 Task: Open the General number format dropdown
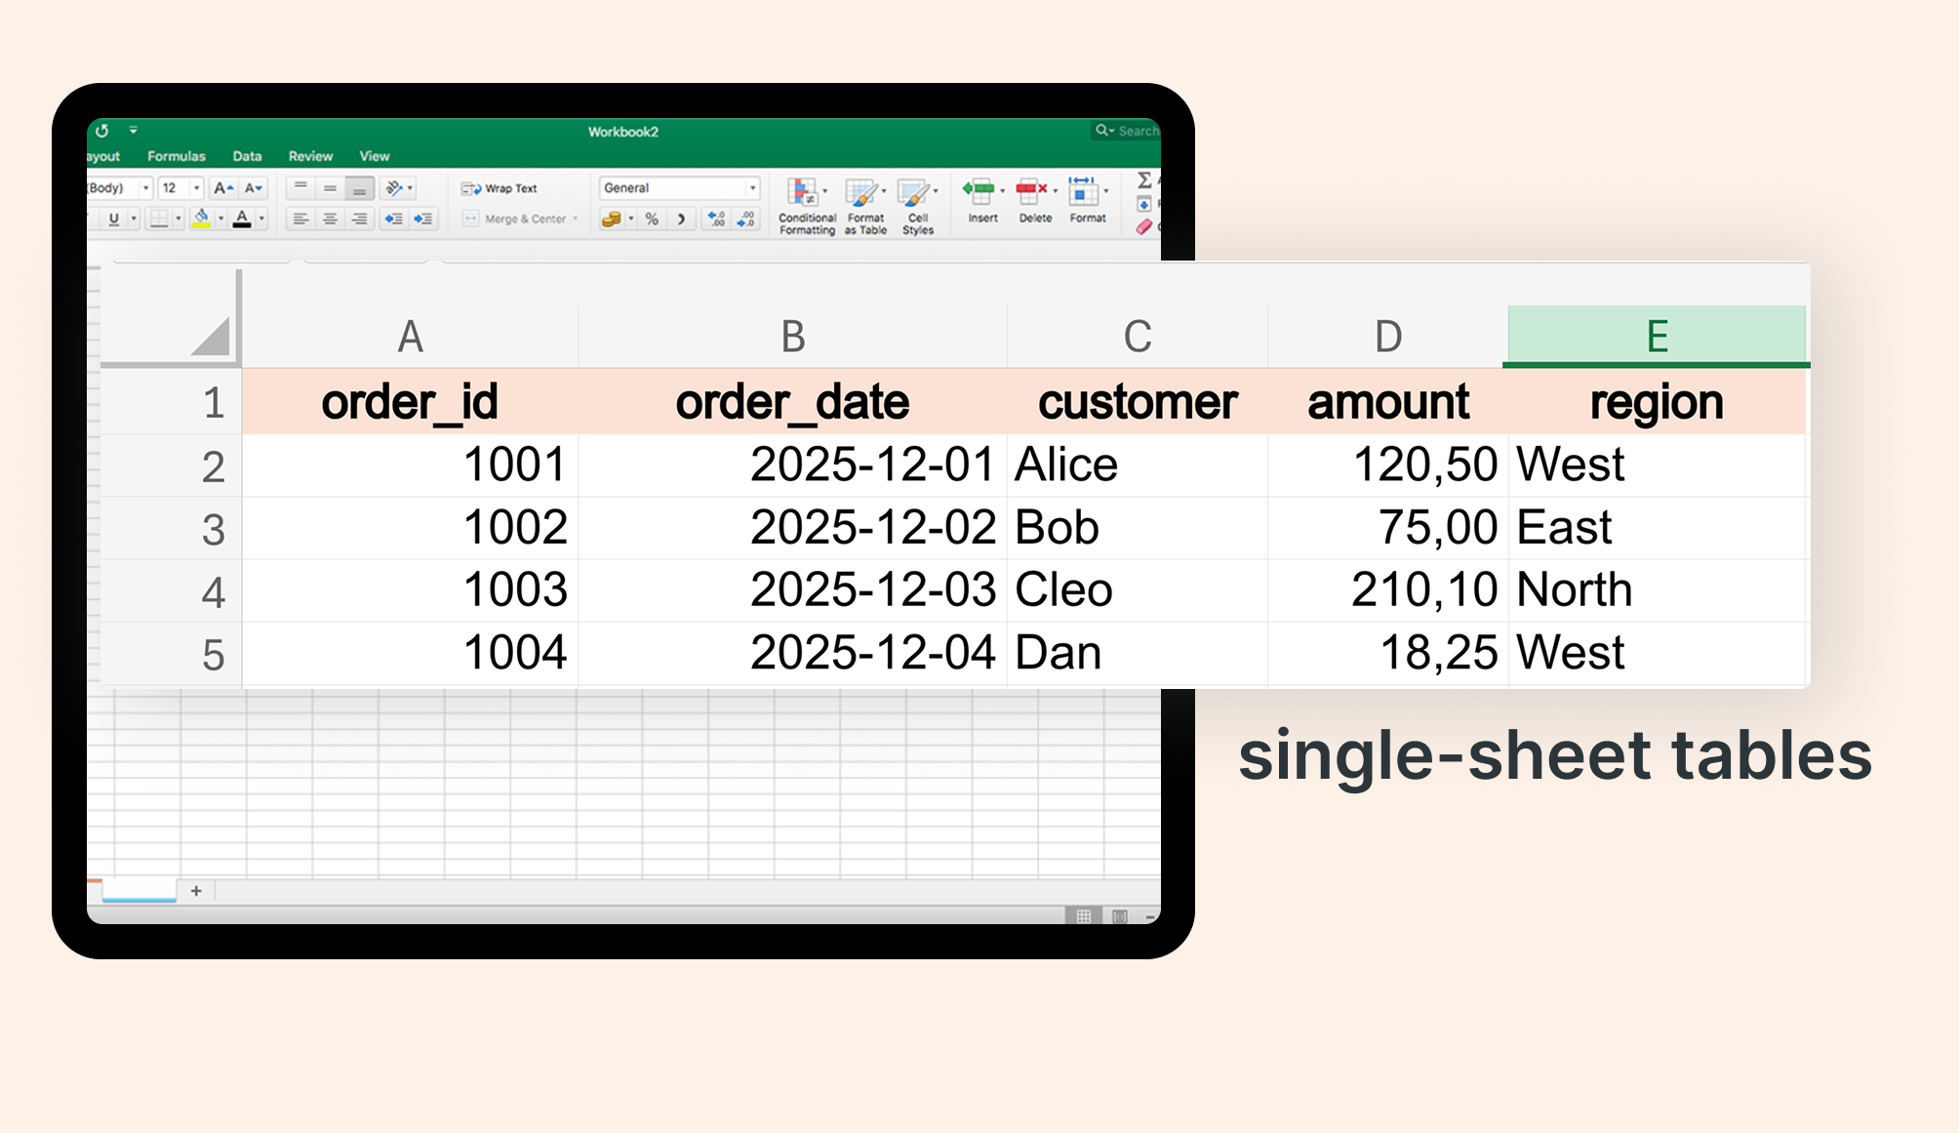click(x=752, y=188)
